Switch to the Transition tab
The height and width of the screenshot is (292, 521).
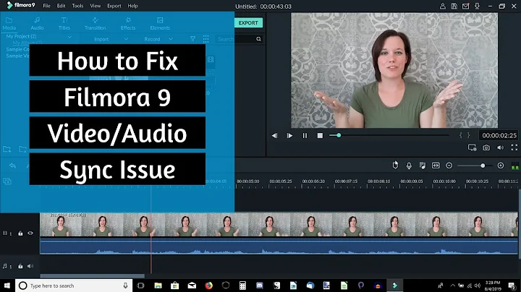pyautogui.click(x=95, y=24)
